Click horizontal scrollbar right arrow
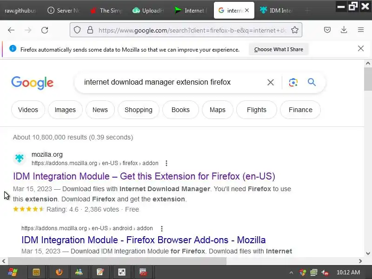The width and height of the screenshot is (372, 279). pyautogui.click(x=360, y=261)
